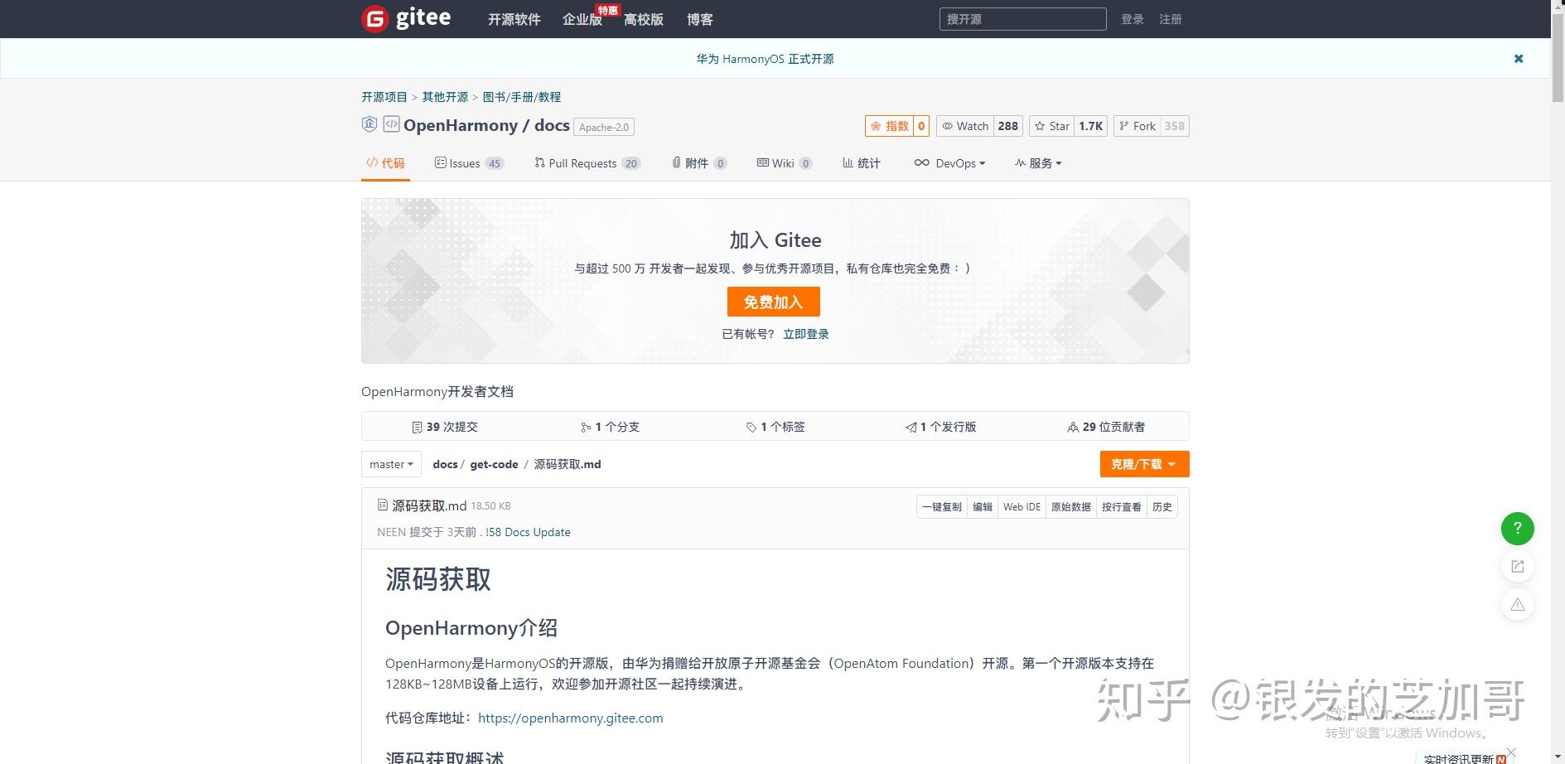View the 29 位贡献者 contributors
Image resolution: width=1565 pixels, height=764 pixels.
(x=1106, y=427)
